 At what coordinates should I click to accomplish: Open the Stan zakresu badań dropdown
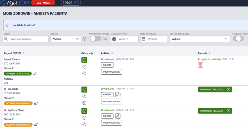(200, 39)
